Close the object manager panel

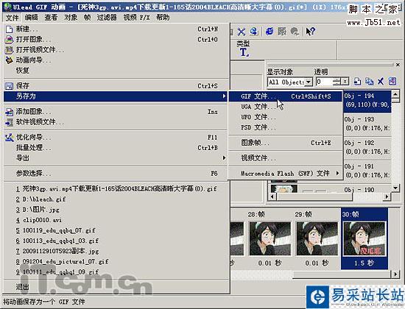coord(398,65)
